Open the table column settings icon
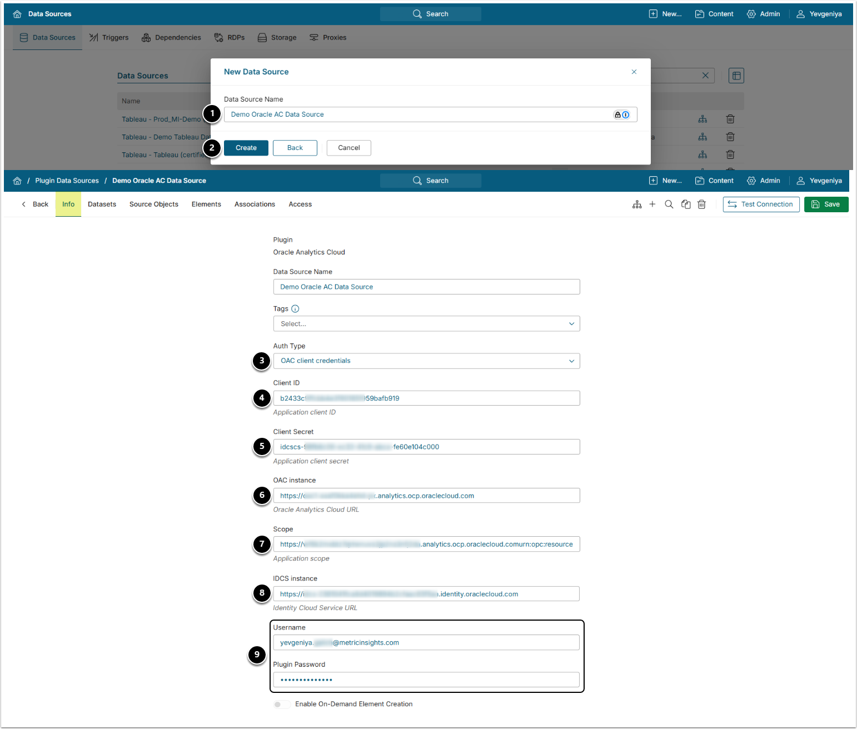Viewport: 857px width, 729px height. pyautogui.click(x=736, y=76)
